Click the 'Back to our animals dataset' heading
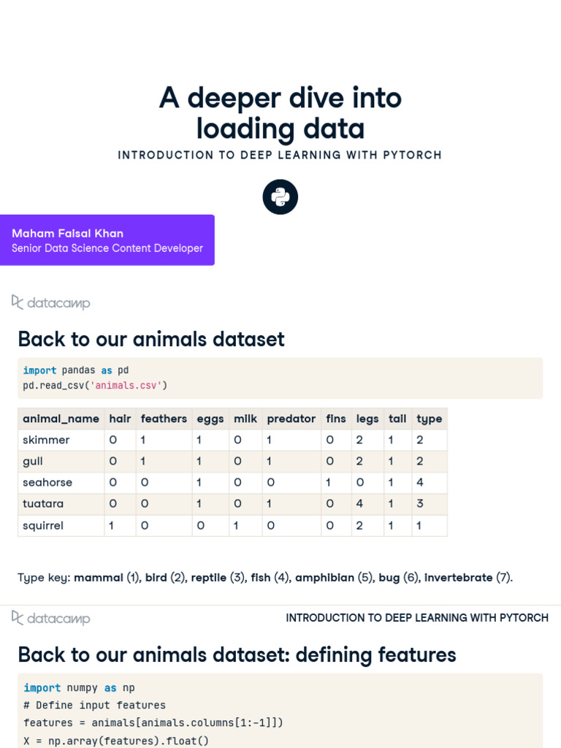 pos(151,340)
